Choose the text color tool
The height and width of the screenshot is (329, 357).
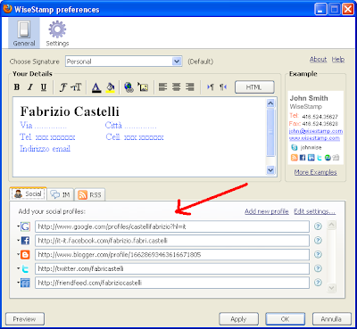pyautogui.click(x=96, y=87)
